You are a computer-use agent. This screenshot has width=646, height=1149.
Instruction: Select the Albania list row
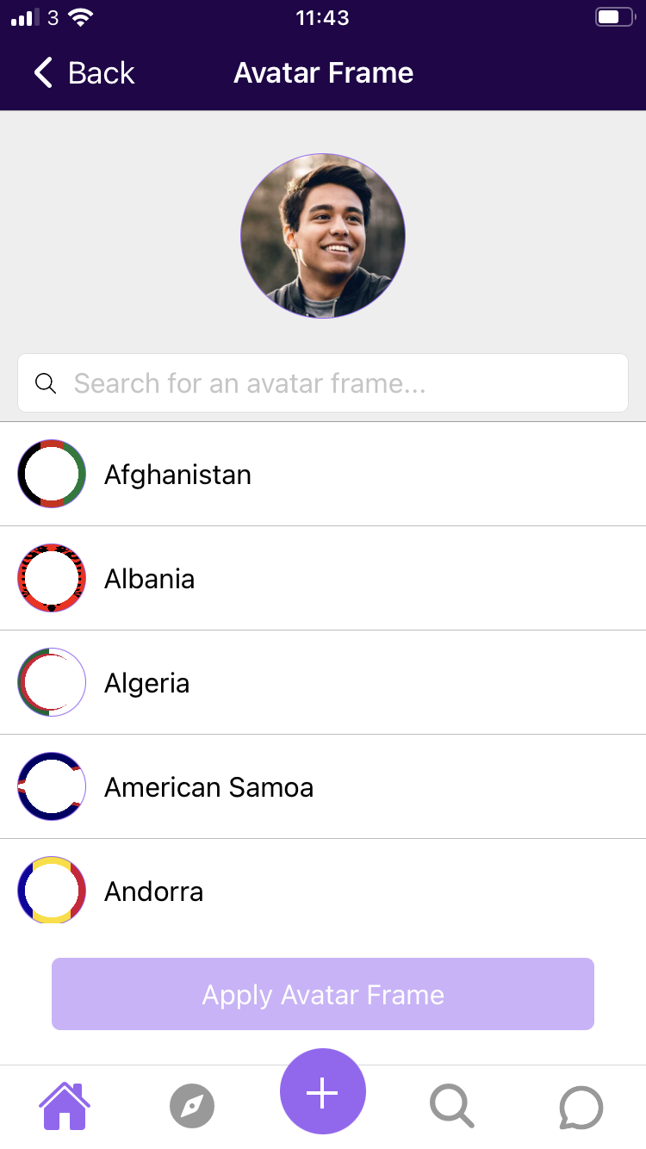[x=323, y=578]
